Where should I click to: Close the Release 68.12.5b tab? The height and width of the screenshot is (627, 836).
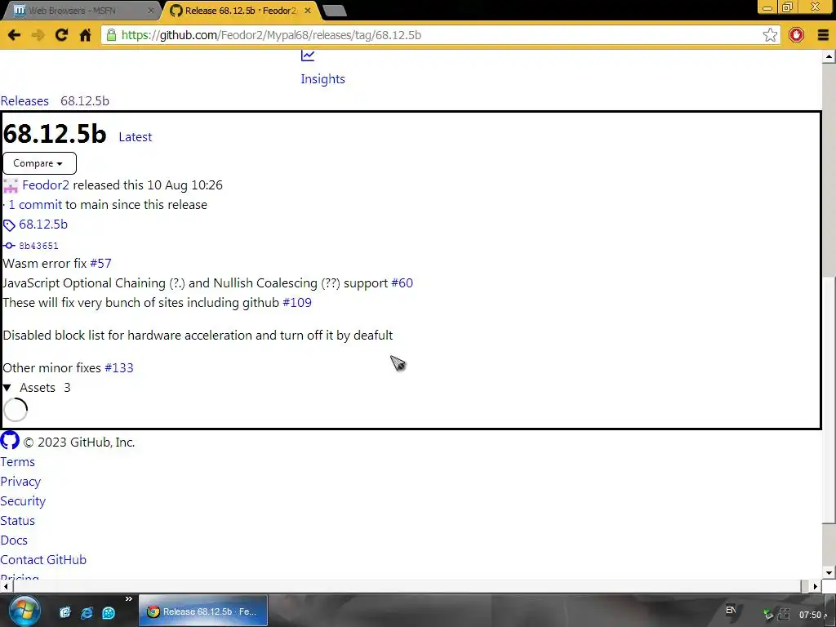coord(308,10)
